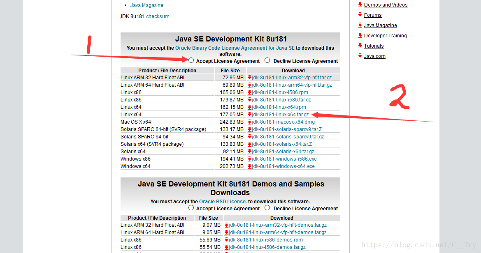Click download icon beside jdk-8u181-windows-i586.exe
481x253 pixels.
[250, 159]
